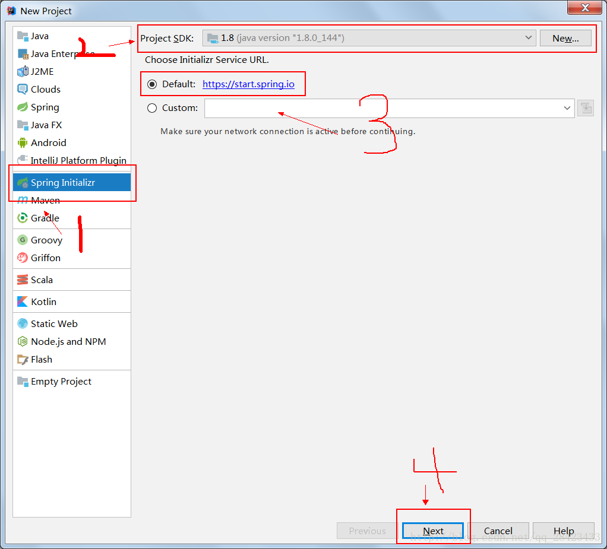This screenshot has height=549, width=607.
Task: Select Groovy project type
Action: coord(72,240)
